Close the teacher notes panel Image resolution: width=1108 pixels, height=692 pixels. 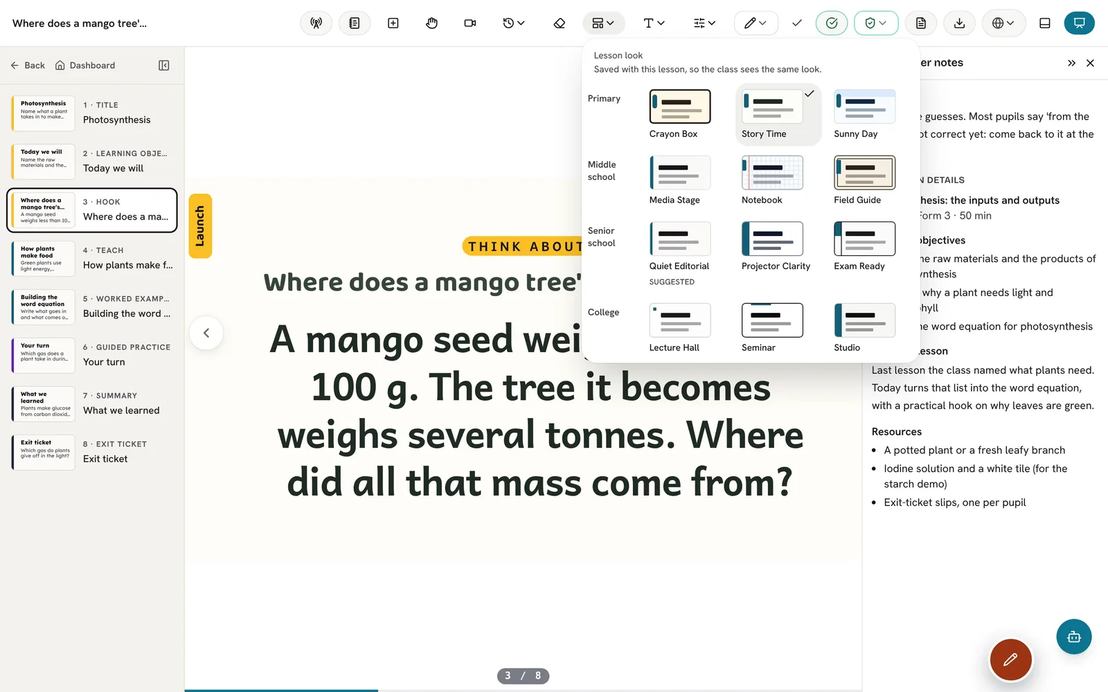pyautogui.click(x=1091, y=63)
